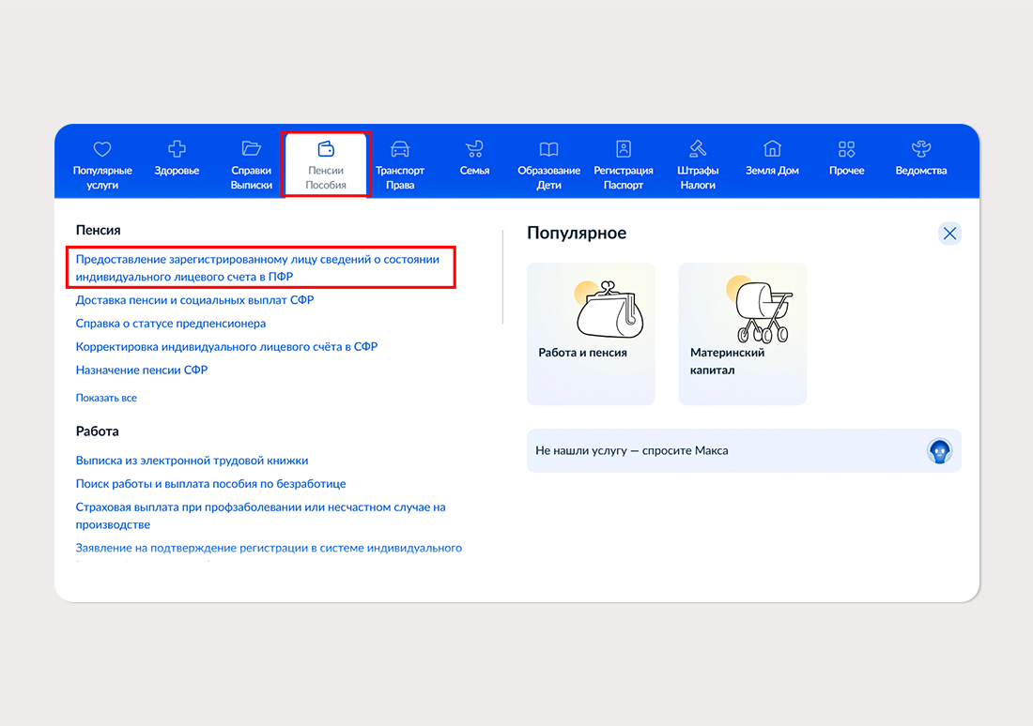Open Справка о статусе предпенсионера link
This screenshot has height=726, width=1033.
(x=171, y=324)
